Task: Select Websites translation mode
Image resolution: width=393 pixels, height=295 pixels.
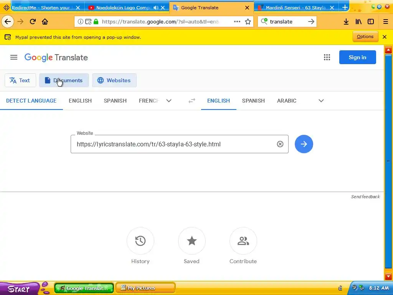Action: point(114,80)
